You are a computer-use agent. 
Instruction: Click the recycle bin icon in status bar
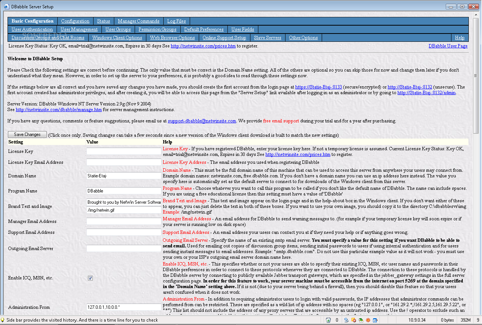(x=328, y=320)
